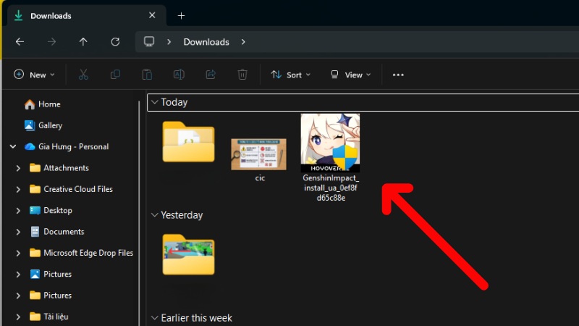This screenshot has height=326, width=579.
Task: Click the Copy icon in toolbar
Action: (115, 75)
